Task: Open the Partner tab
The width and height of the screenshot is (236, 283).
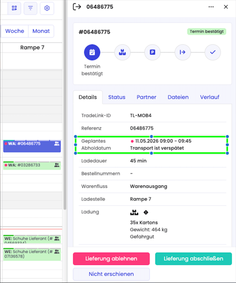Action: pyautogui.click(x=147, y=97)
